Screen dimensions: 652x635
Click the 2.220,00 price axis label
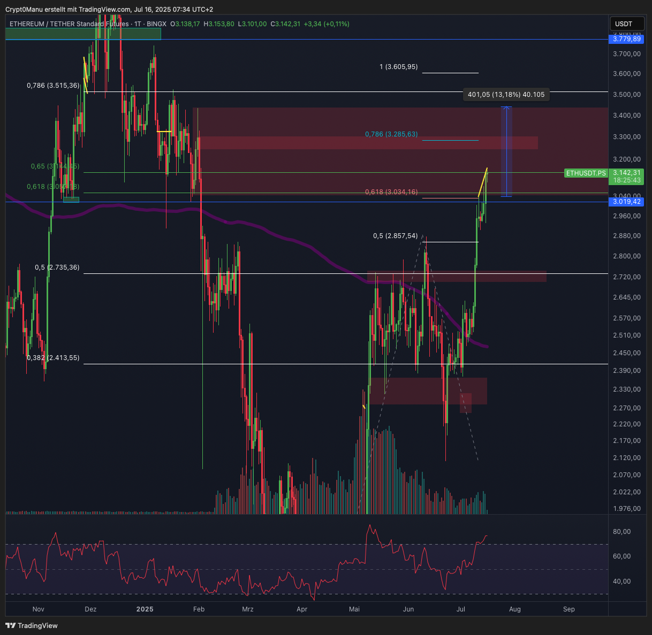coord(627,424)
